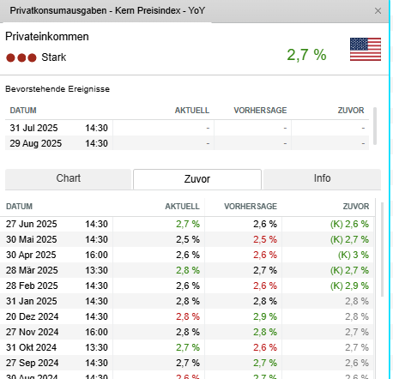
Task: Switch to the Info tab
Action: [322, 178]
